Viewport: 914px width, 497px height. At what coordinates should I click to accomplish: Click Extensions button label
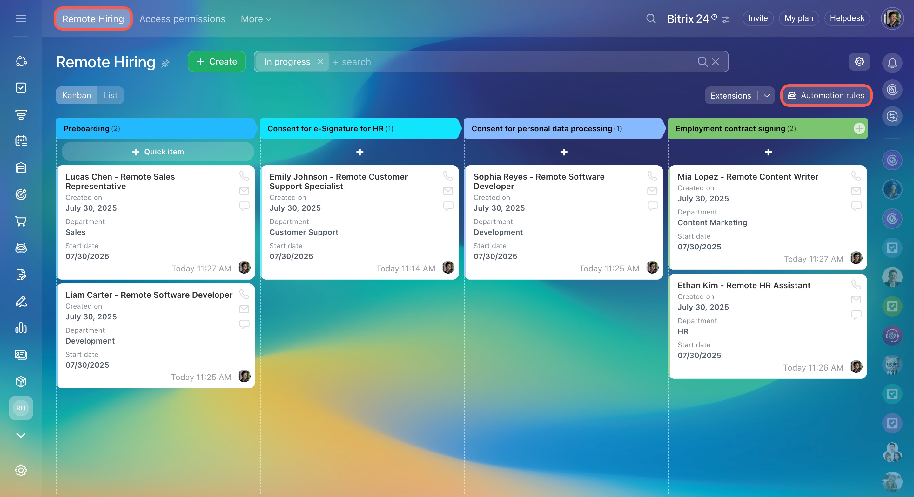pyautogui.click(x=731, y=96)
